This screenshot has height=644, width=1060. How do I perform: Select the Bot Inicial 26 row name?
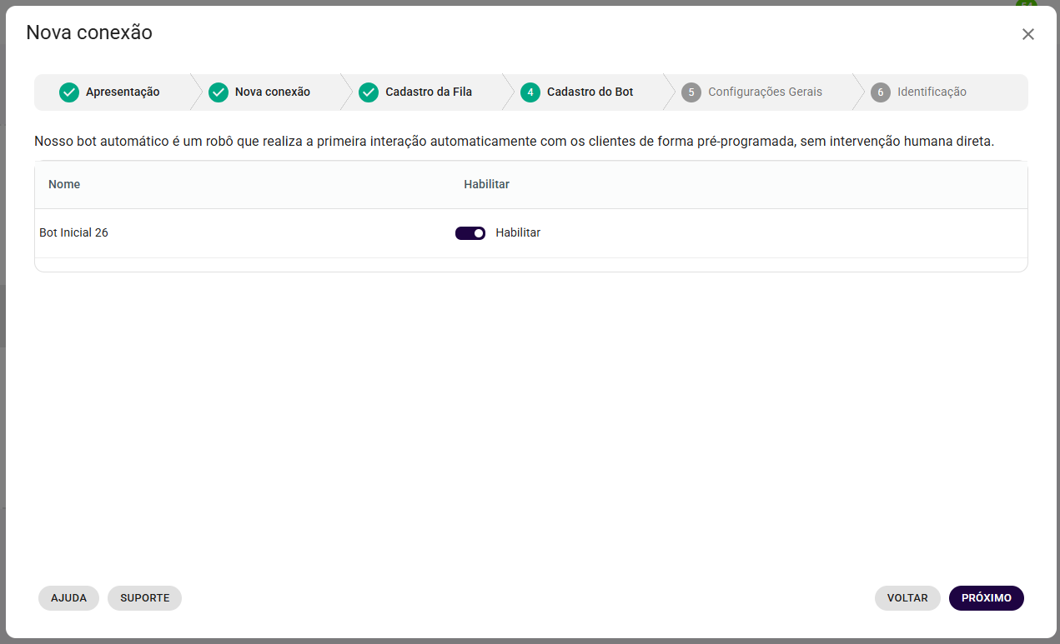73,233
